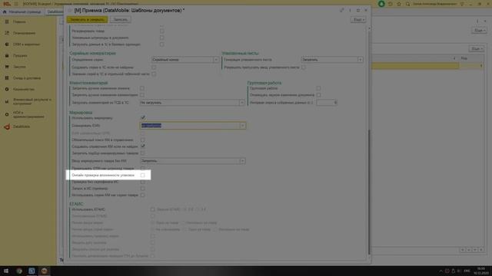The width and height of the screenshot is (492, 276).
Task: Open the Windows Start menu
Action: (x=6, y=271)
